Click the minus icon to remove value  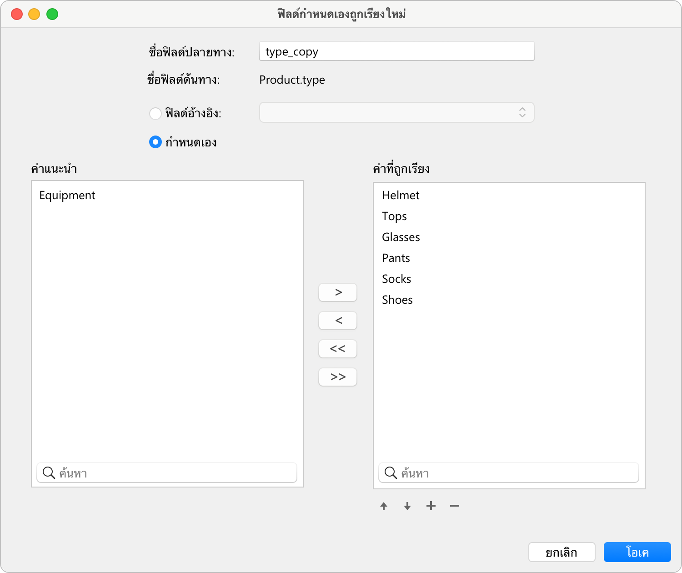455,506
